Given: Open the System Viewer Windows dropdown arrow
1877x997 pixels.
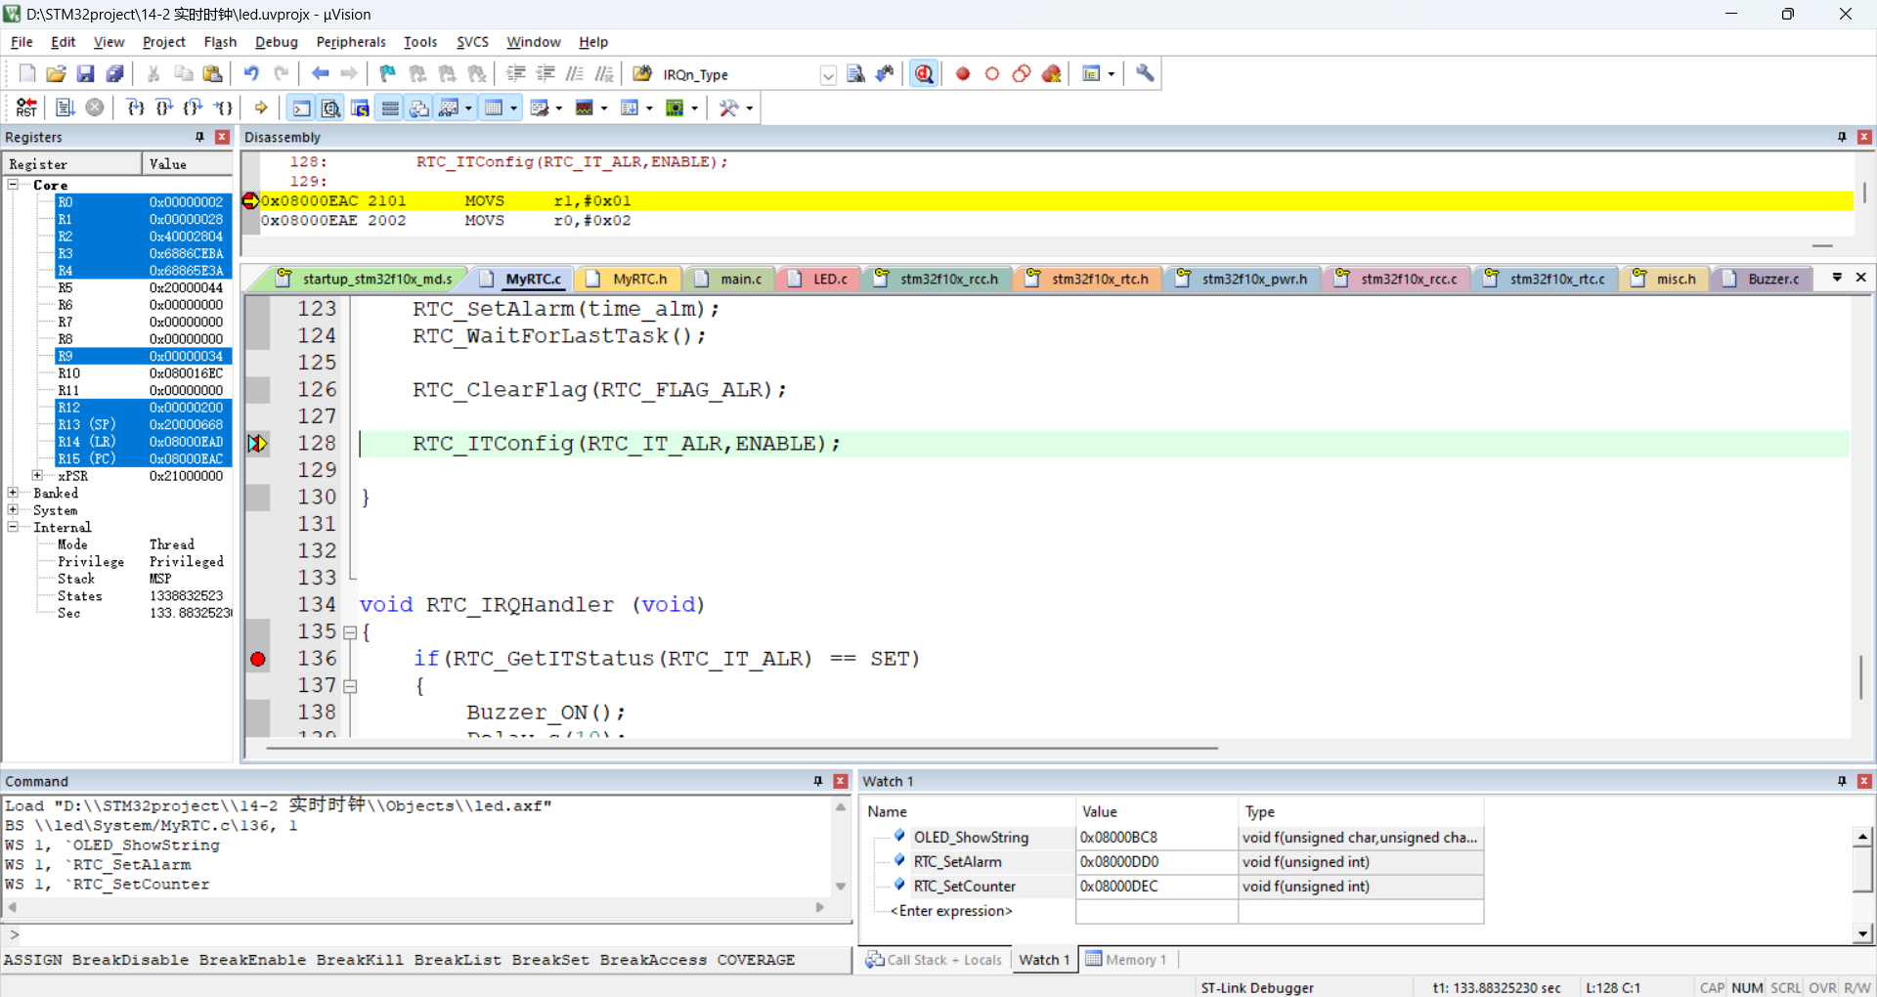Looking at the screenshot, I should point(694,108).
